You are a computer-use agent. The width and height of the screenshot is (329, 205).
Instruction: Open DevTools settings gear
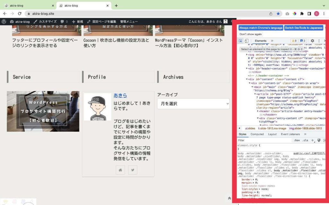[x=312, y=41]
